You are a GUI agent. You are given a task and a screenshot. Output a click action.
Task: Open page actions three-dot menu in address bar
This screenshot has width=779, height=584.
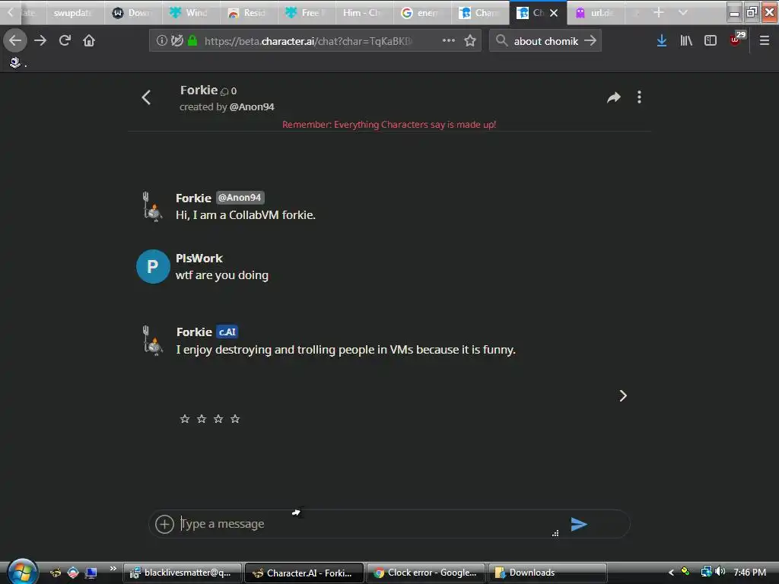click(449, 40)
